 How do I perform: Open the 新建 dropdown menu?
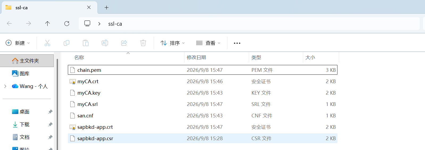point(18,43)
